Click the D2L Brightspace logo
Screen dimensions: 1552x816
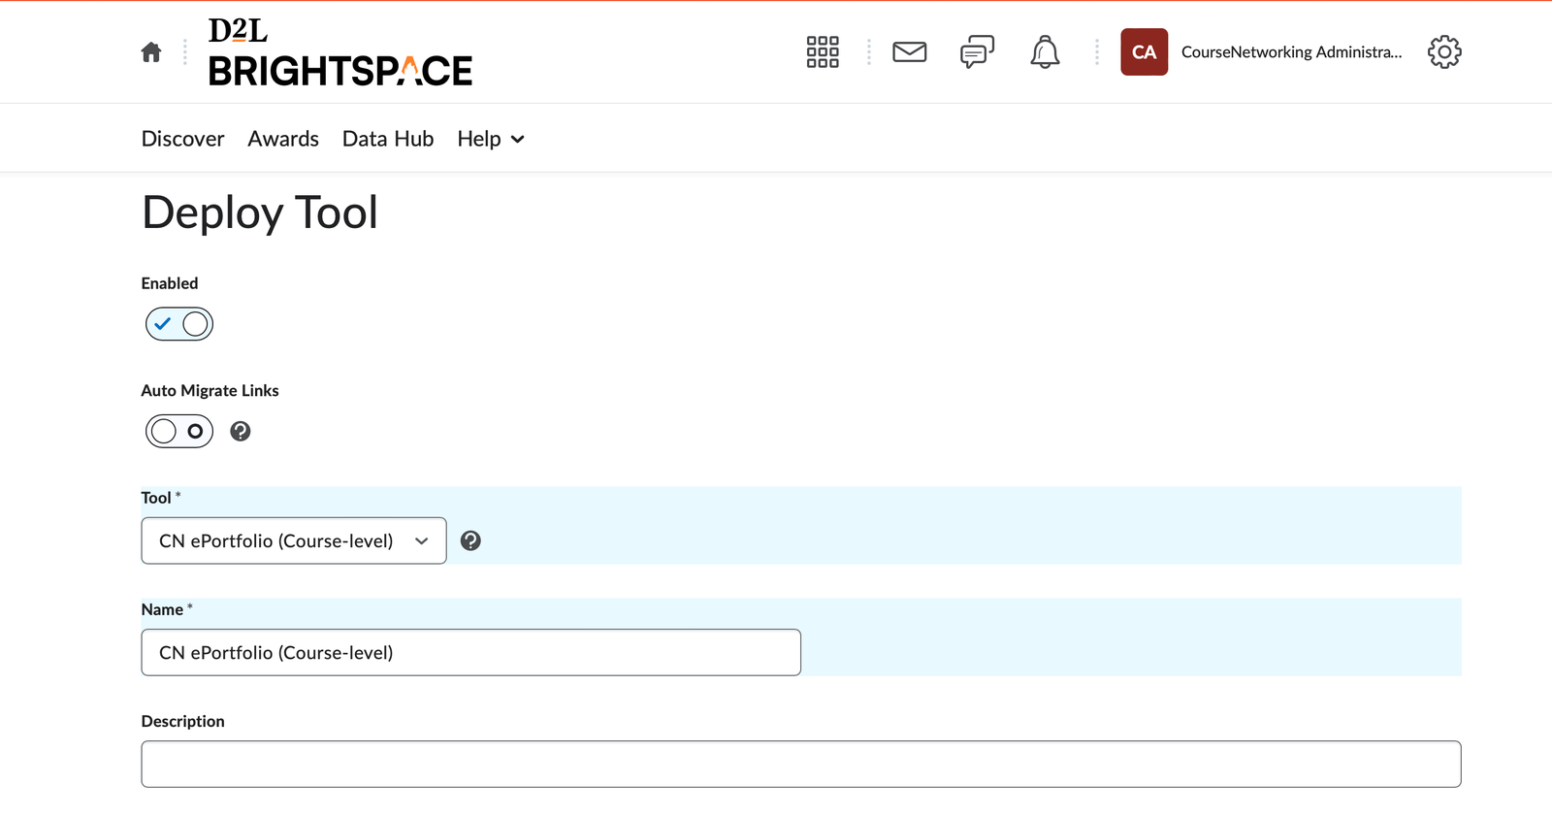[x=340, y=52]
